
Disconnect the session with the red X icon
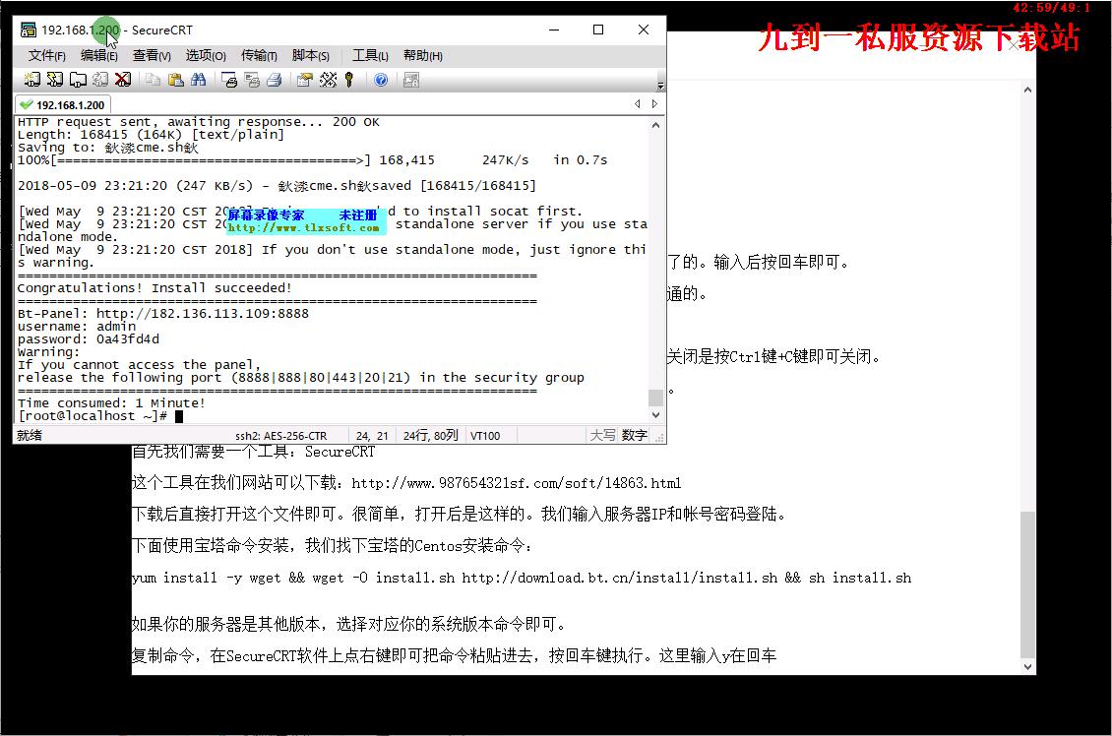pos(122,80)
